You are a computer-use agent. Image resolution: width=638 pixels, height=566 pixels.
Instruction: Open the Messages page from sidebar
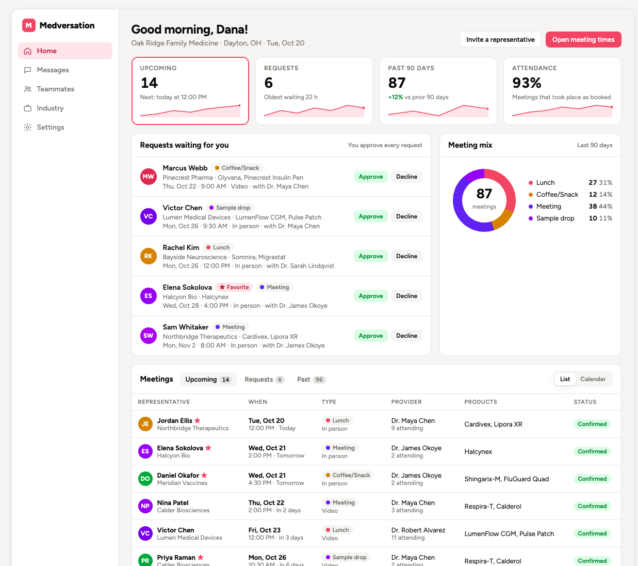pyautogui.click(x=65, y=70)
